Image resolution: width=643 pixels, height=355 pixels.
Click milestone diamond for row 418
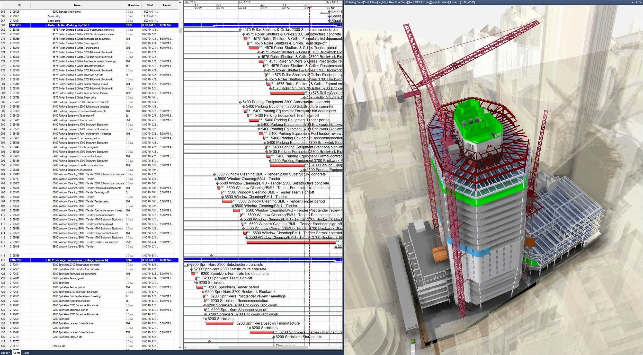211,256
